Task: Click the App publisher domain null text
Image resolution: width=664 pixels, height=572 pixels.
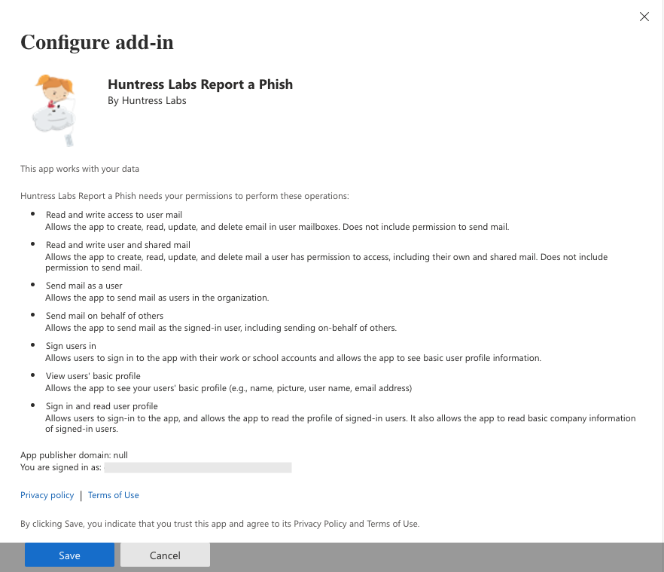Action: [x=74, y=455]
